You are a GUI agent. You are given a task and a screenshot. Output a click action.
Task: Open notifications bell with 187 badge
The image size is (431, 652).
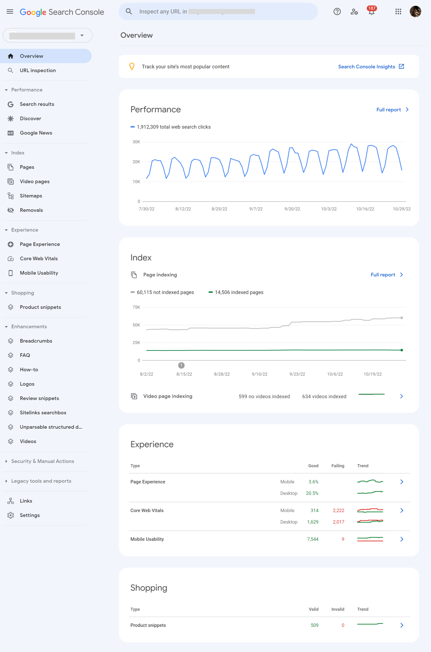tap(371, 12)
